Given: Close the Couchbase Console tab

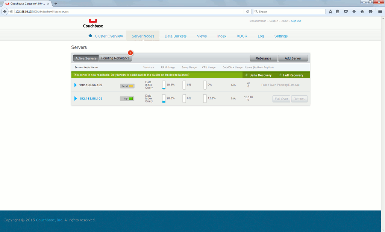Looking at the screenshot, I should click(48, 4).
